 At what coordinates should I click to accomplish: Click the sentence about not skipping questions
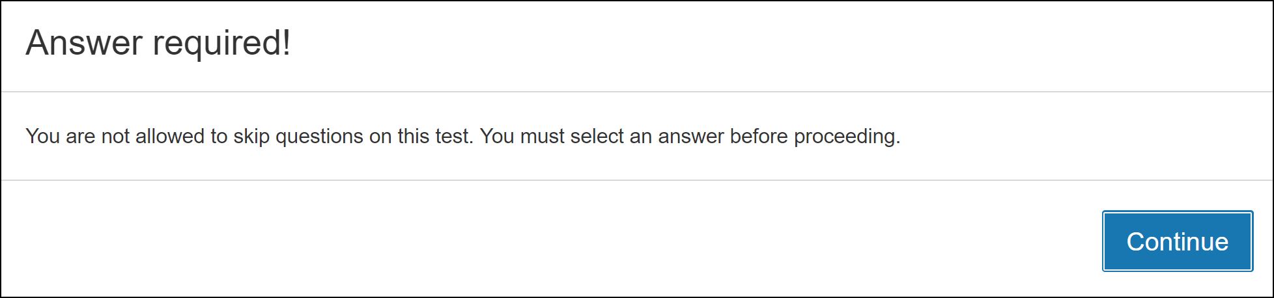[x=249, y=136]
